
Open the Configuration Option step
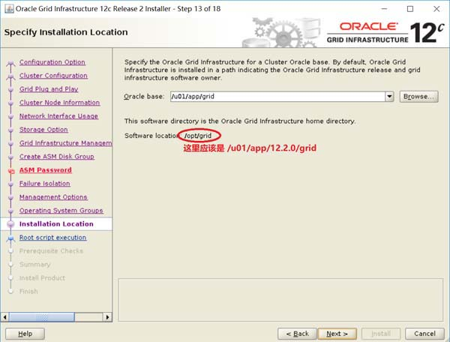[x=52, y=62]
